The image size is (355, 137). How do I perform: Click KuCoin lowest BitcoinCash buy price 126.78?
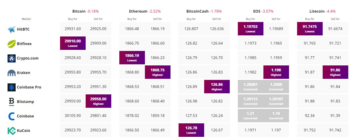[x=191, y=130]
